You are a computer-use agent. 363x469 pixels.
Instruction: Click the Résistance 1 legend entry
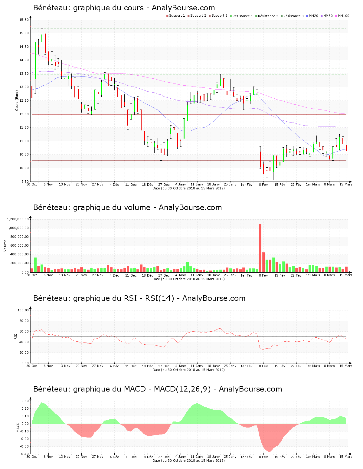[x=241, y=16]
